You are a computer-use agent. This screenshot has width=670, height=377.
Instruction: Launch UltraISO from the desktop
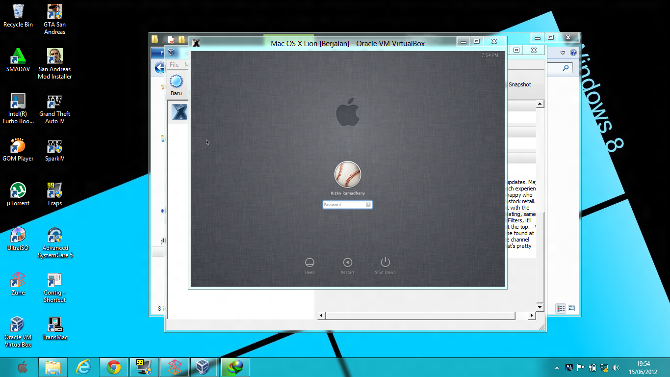(x=18, y=236)
